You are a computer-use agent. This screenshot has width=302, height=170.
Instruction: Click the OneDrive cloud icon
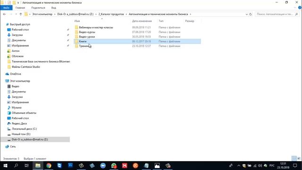click(x=7, y=74)
